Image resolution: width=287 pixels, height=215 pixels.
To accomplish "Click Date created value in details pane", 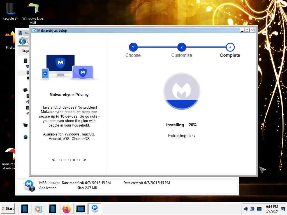I will (x=157, y=183).
